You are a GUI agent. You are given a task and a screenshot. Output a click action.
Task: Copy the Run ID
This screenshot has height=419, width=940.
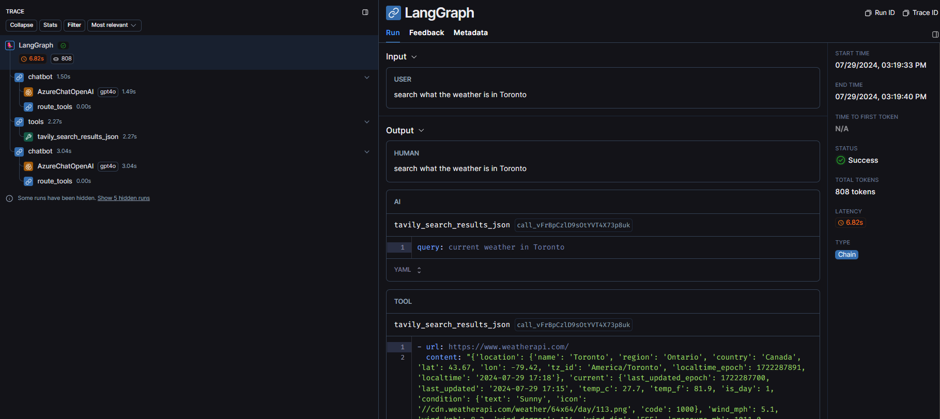[x=880, y=13]
